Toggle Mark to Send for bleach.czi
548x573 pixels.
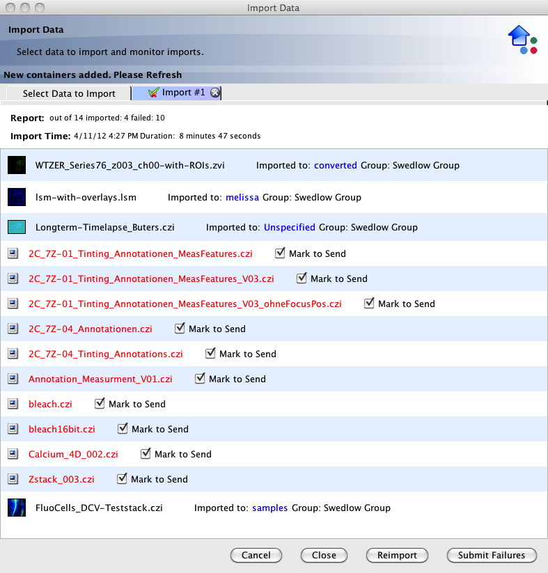[x=100, y=403]
